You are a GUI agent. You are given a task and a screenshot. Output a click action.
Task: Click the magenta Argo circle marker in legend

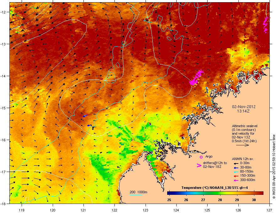[x=201, y=157]
